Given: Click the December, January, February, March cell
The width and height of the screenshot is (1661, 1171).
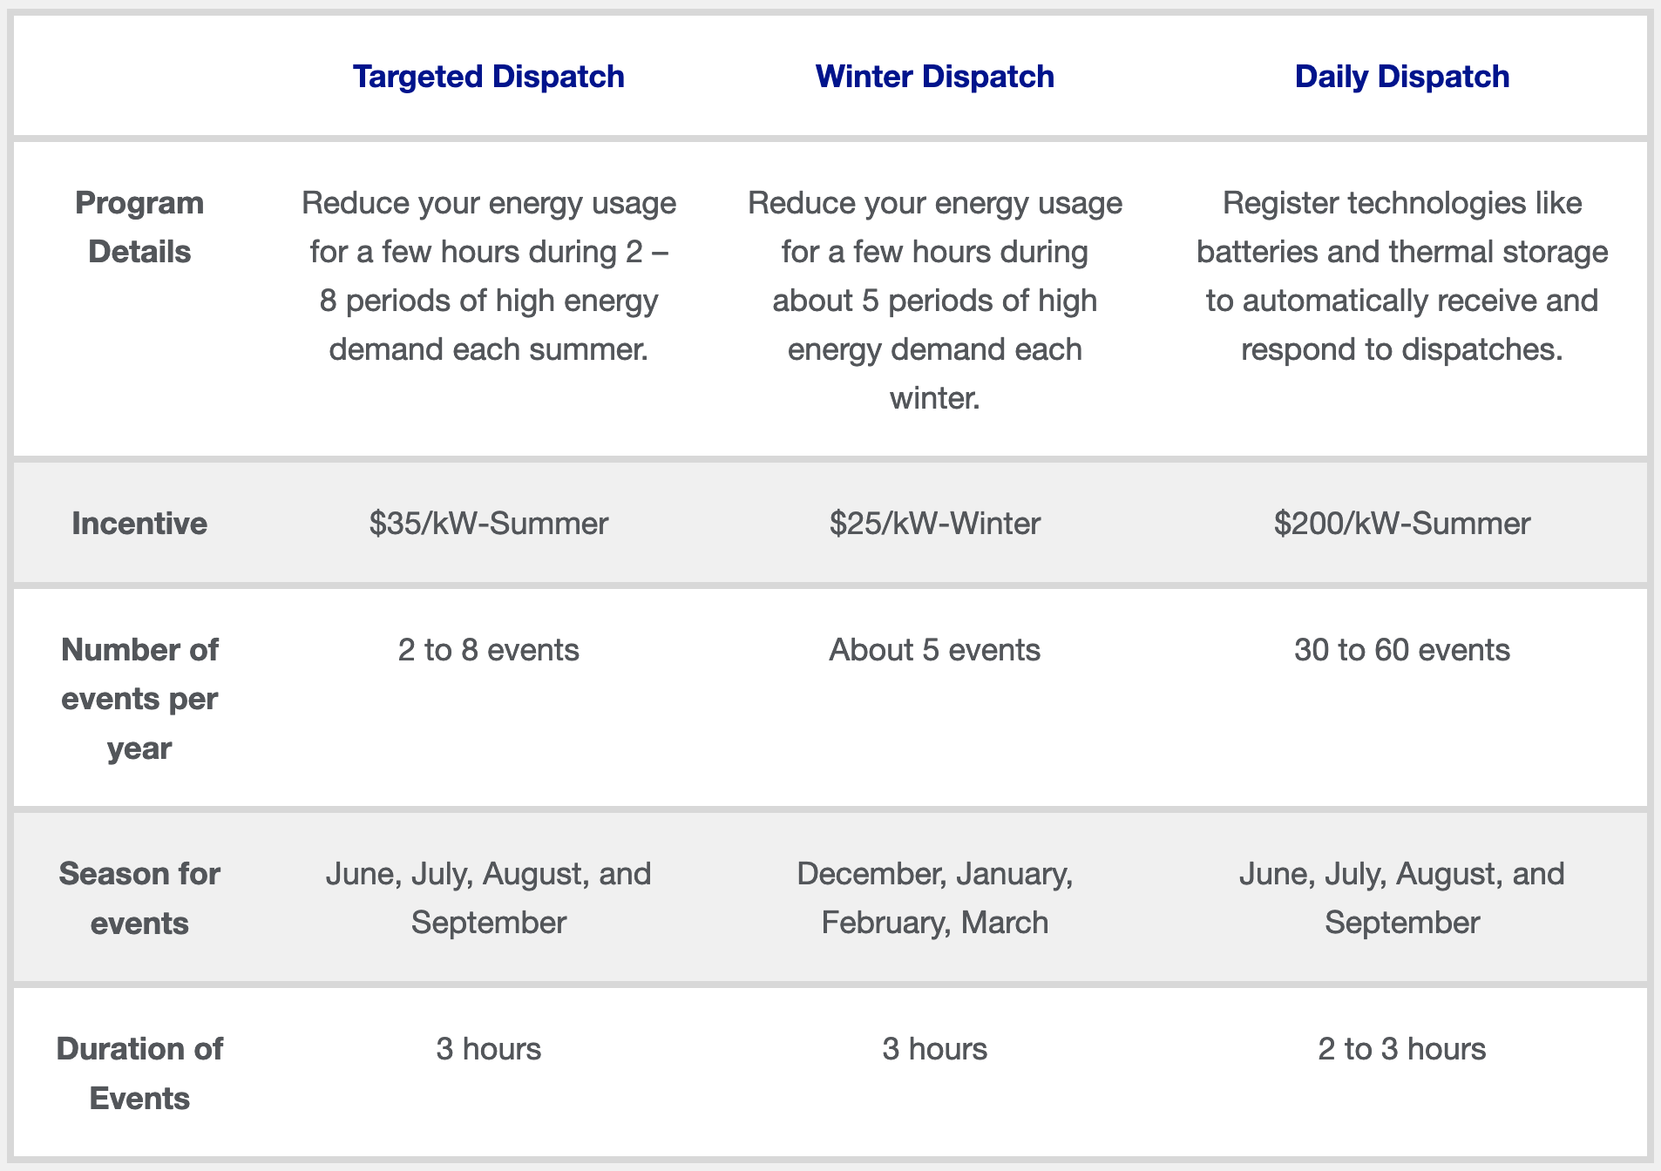Looking at the screenshot, I should 934,898.
